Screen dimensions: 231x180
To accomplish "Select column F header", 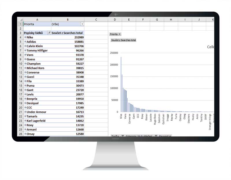I will click(143, 19).
